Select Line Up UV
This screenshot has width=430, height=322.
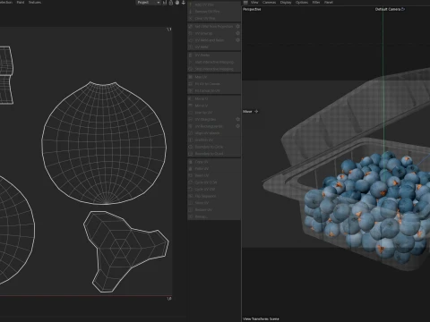tap(214, 113)
